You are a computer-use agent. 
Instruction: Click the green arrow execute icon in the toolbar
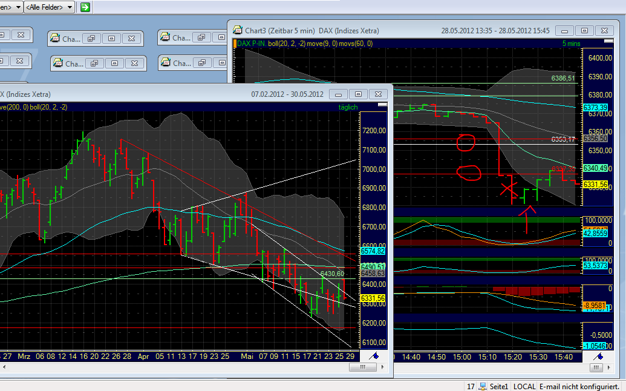[x=85, y=7]
